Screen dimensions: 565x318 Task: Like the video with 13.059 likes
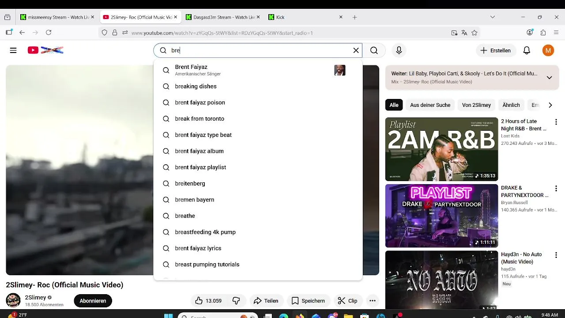tap(208, 301)
